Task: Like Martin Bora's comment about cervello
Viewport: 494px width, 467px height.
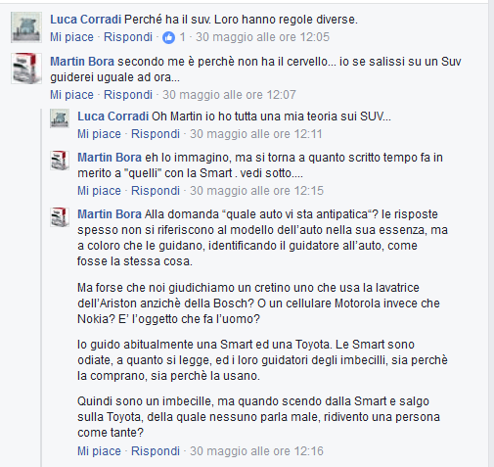Action: pyautogui.click(x=71, y=95)
